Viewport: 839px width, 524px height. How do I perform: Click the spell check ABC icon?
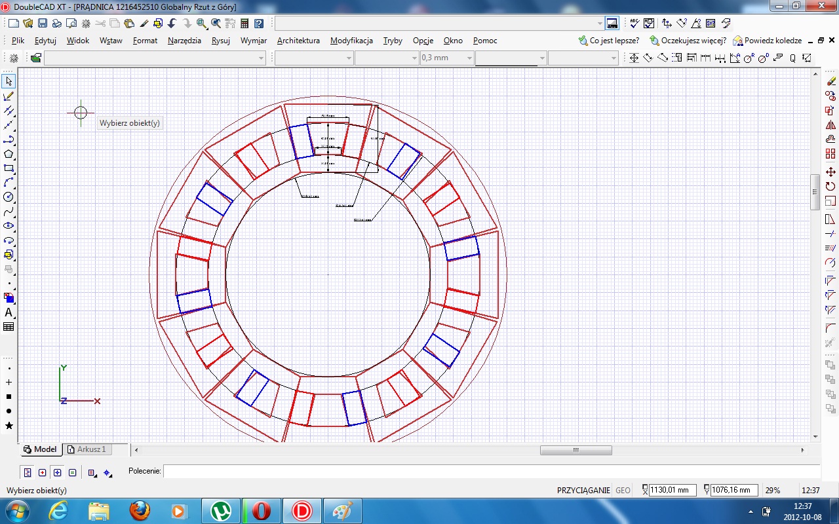pyautogui.click(x=634, y=24)
